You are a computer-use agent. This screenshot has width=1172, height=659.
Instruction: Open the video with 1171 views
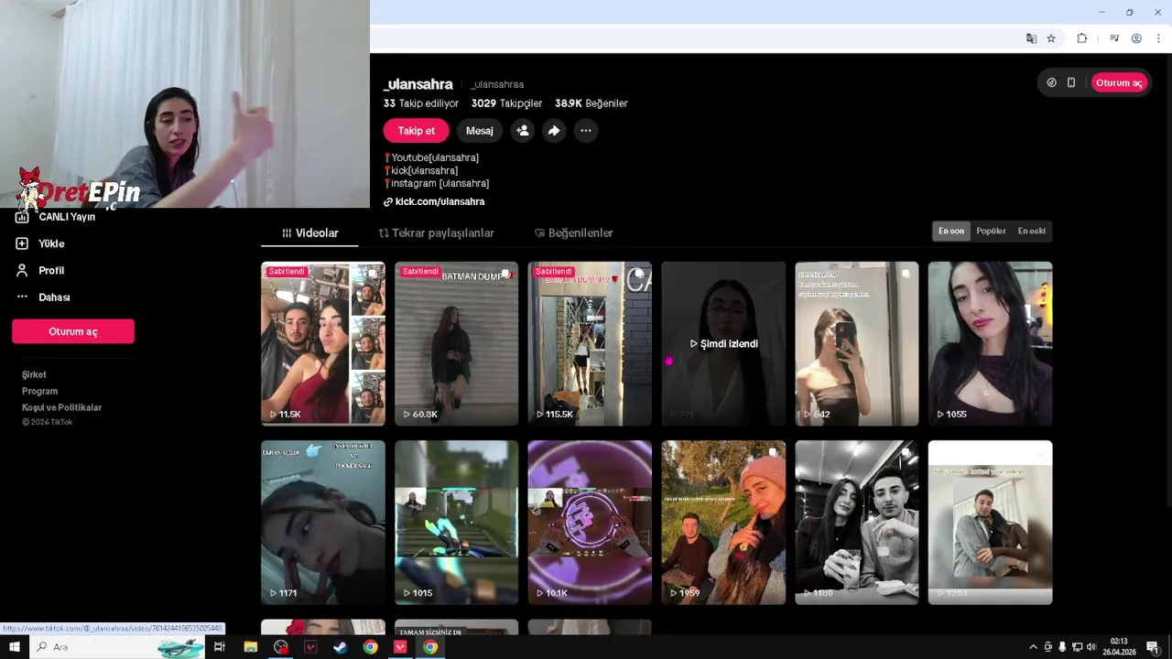323,523
